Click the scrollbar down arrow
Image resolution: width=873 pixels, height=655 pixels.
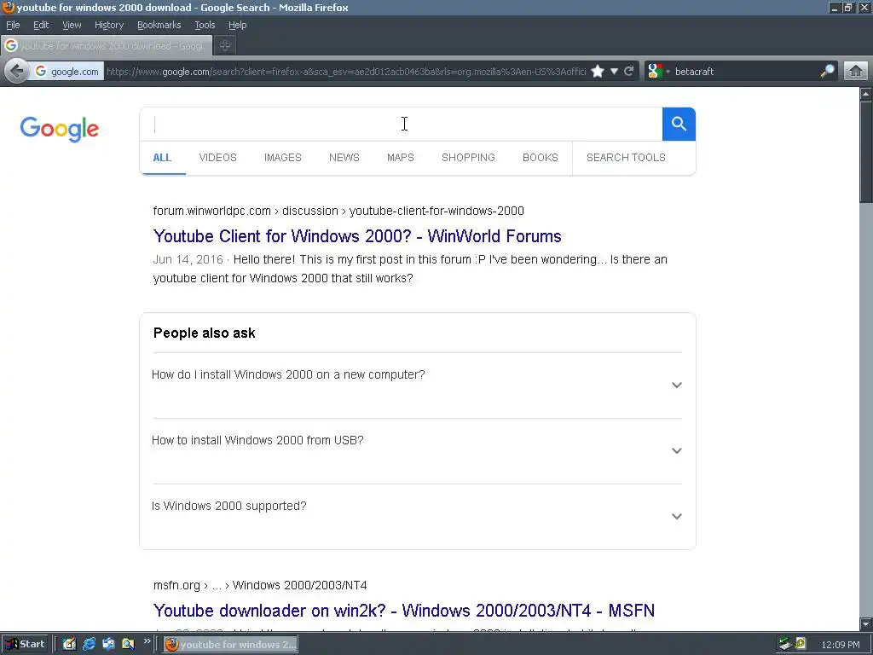(x=866, y=623)
